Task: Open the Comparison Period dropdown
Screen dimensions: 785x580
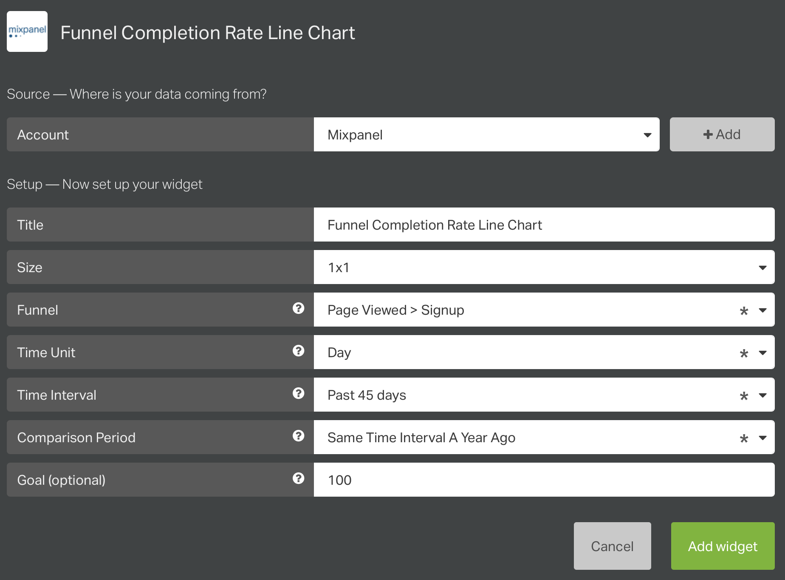Action: click(x=544, y=437)
